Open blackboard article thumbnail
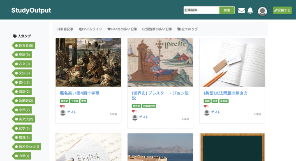The width and height of the screenshot is (296, 161). coord(232,147)
